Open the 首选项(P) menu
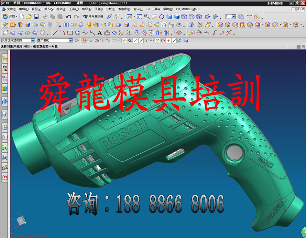This screenshot has height=238, width=306. (124, 9)
